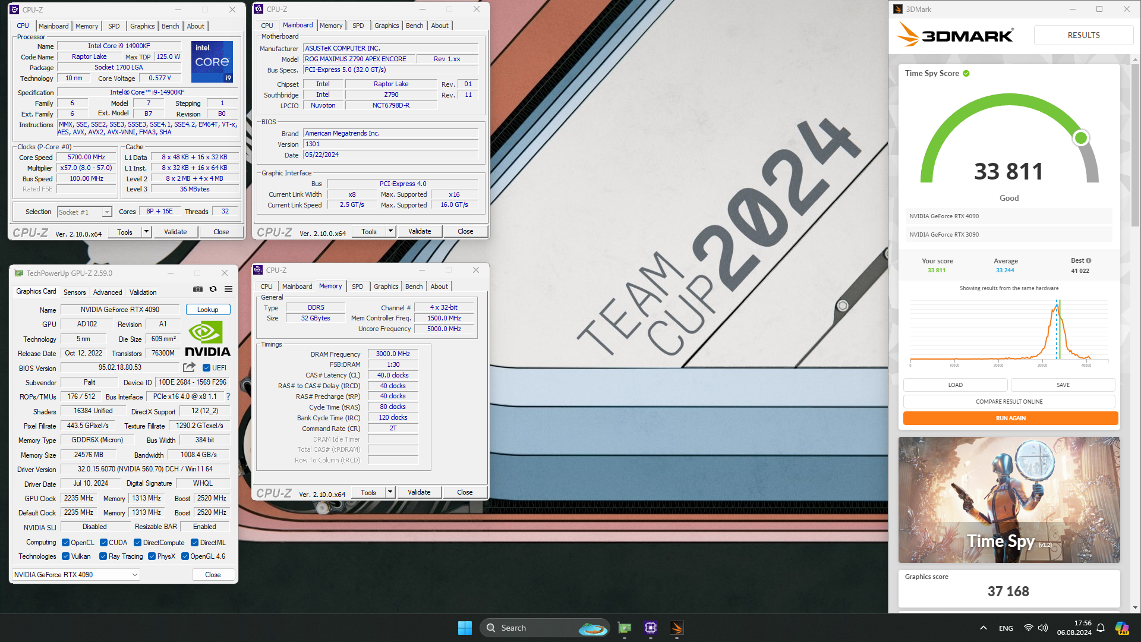1141x642 pixels.
Task: Open Wi-Fi network tray icon
Action: click(1028, 628)
